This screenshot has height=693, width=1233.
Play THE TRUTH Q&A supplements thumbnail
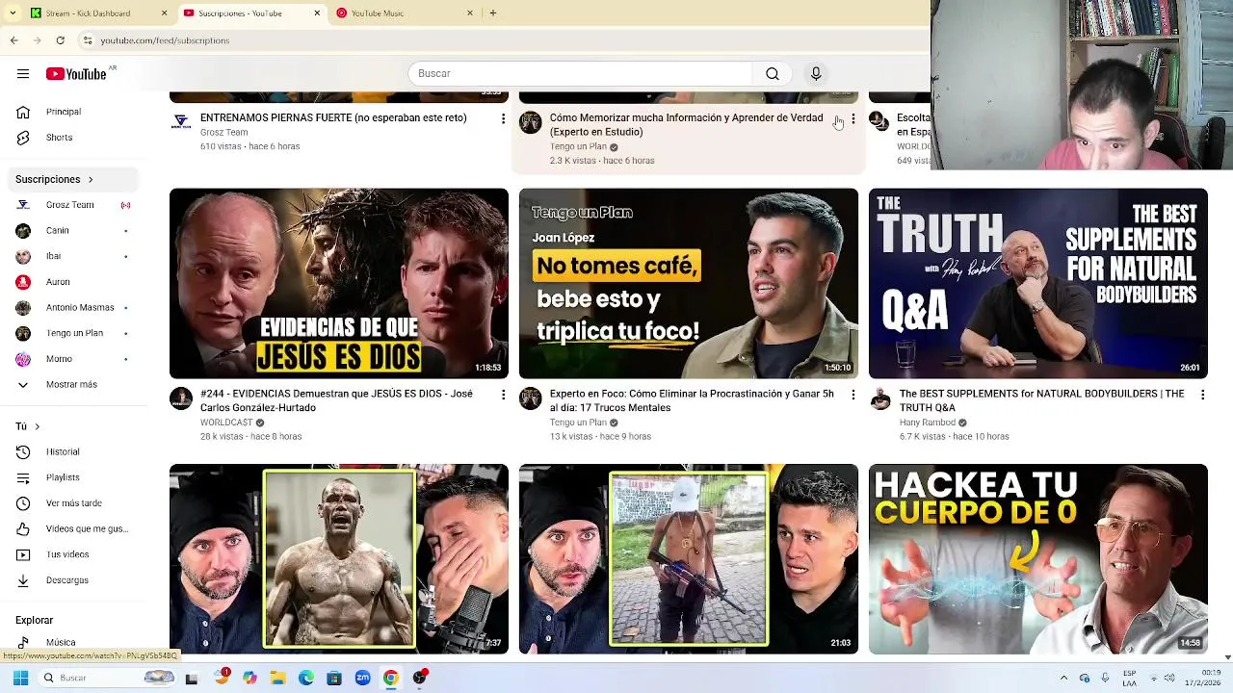pos(1038,283)
